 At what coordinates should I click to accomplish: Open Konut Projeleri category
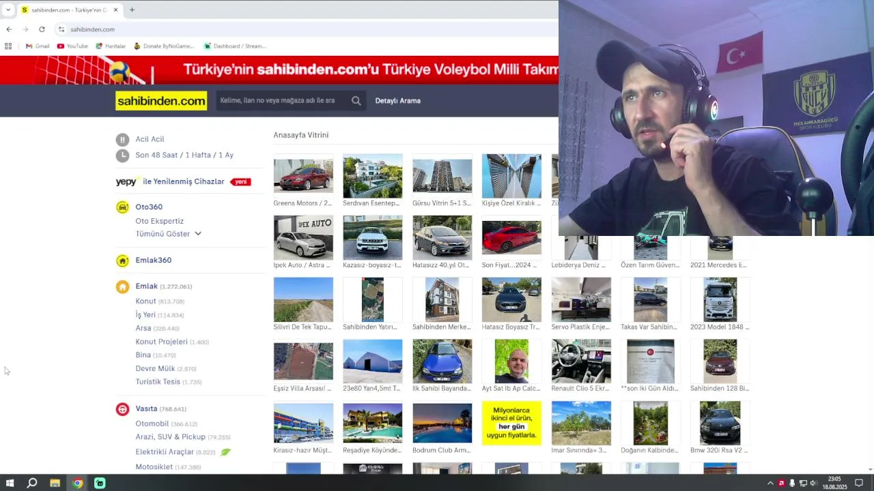tap(161, 342)
